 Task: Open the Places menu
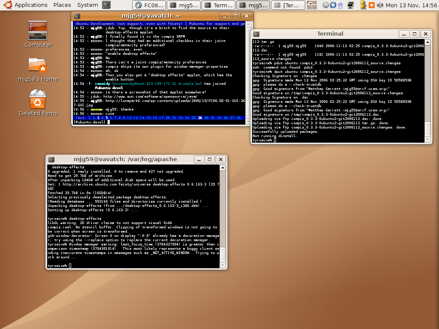(x=62, y=5)
